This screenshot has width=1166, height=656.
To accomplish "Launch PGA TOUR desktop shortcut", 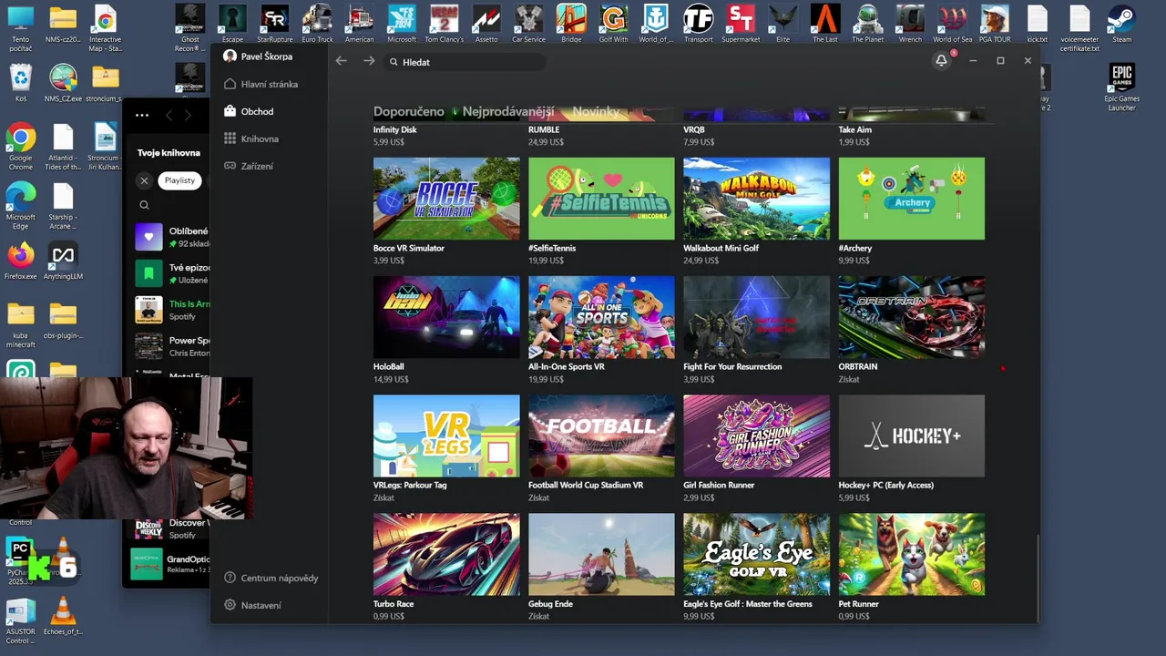I will point(995,25).
